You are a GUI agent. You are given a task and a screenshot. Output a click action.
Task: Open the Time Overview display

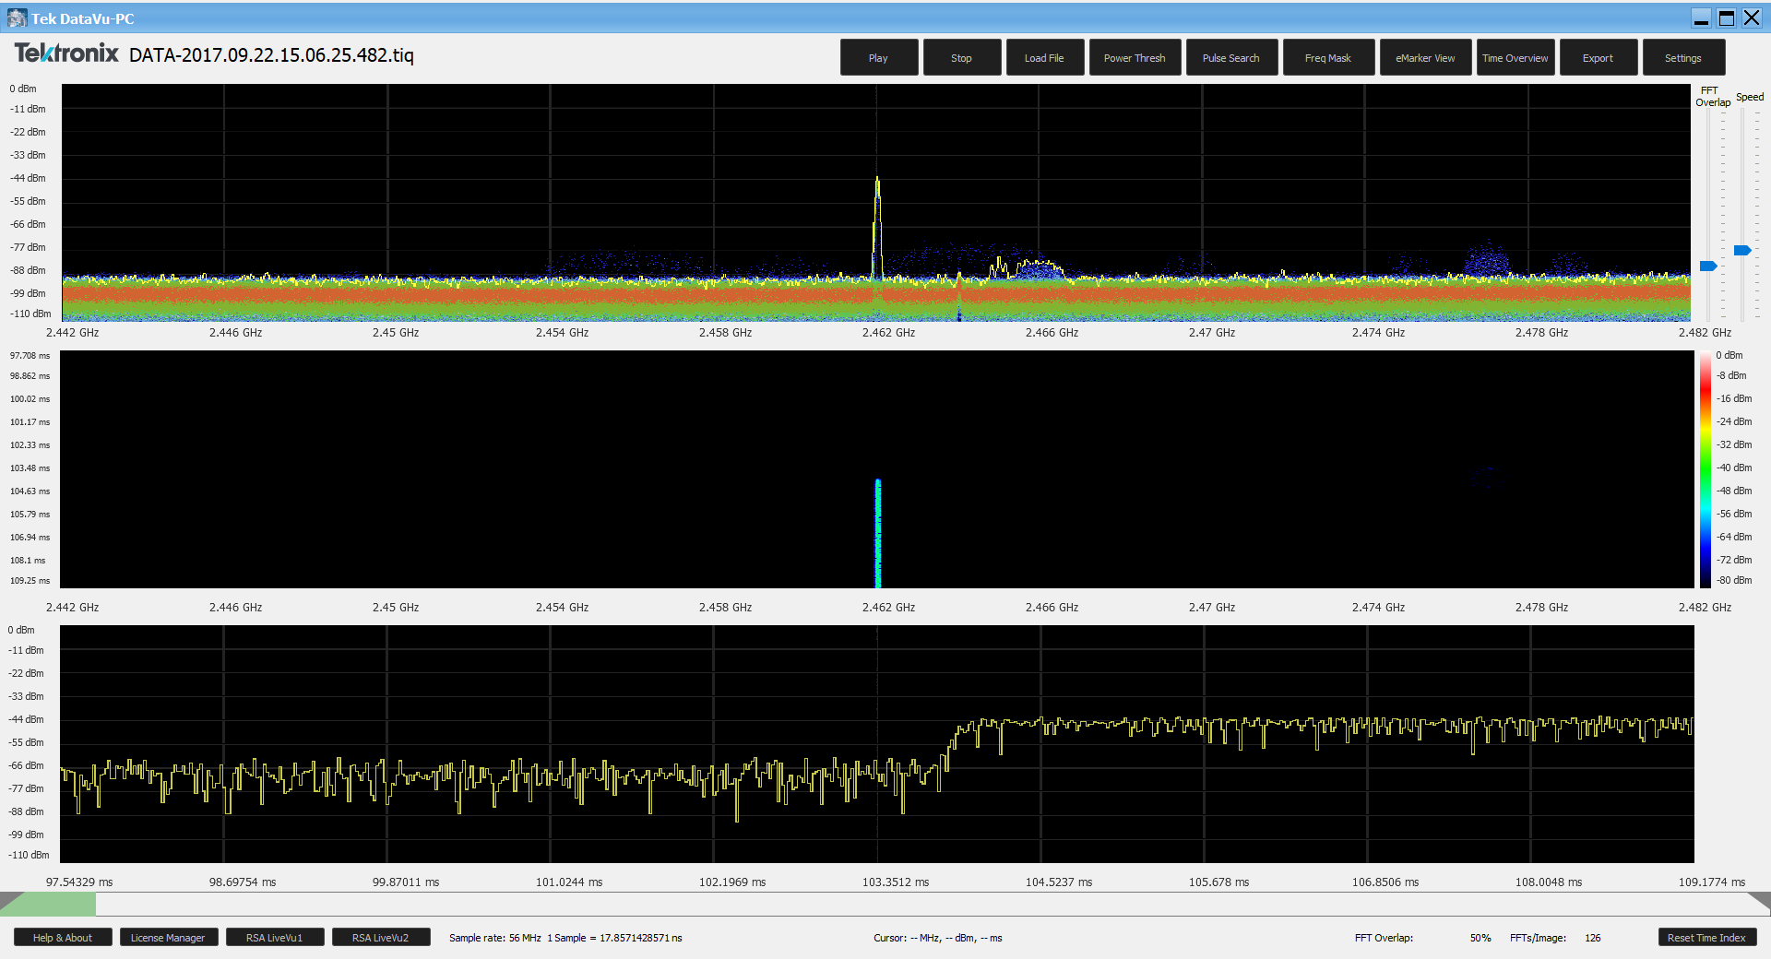(1515, 57)
